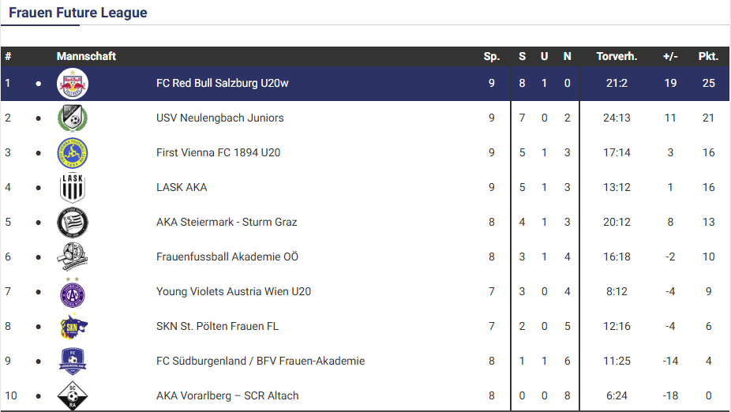
Task: Open AKA Vorarlberg – SCR Altach link
Action: click(x=227, y=396)
